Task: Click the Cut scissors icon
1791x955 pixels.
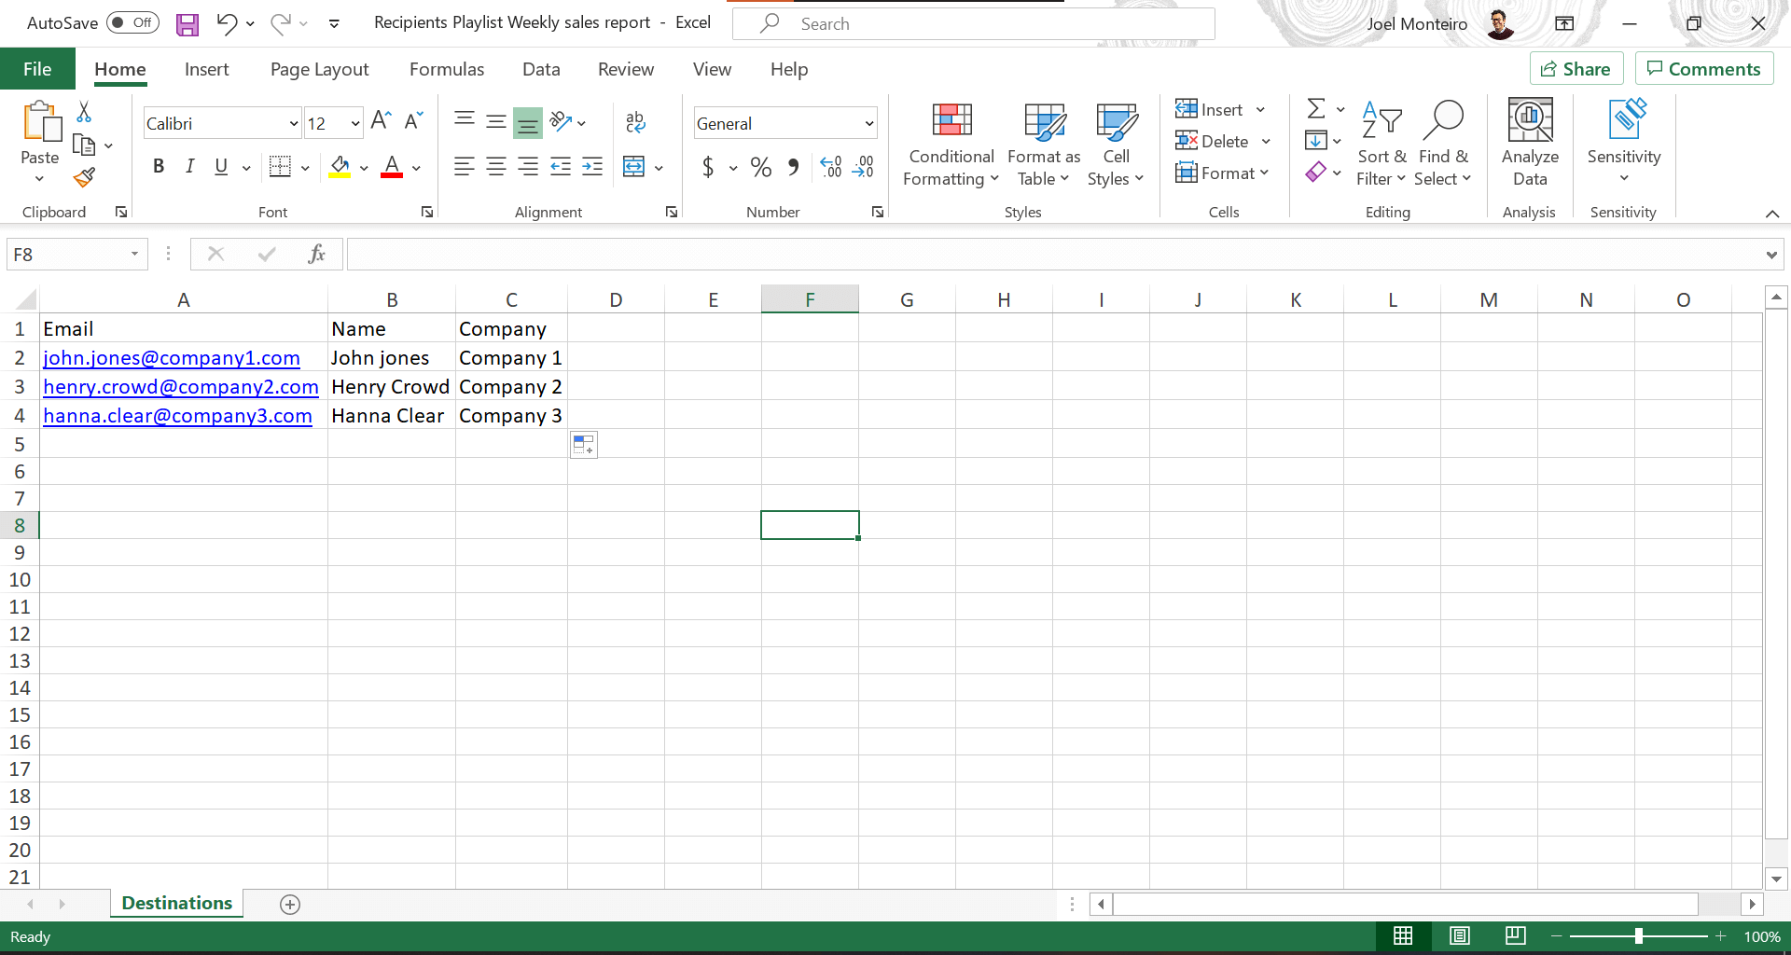Action: click(x=83, y=111)
